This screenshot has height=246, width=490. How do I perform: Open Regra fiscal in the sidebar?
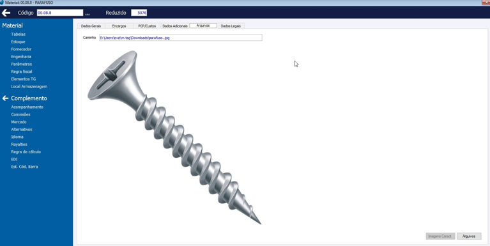[22, 72]
